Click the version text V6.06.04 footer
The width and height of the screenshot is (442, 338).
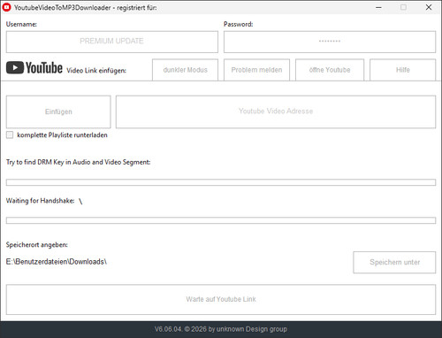coord(221,329)
